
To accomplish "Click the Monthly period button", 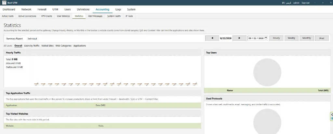I will 307,38.
